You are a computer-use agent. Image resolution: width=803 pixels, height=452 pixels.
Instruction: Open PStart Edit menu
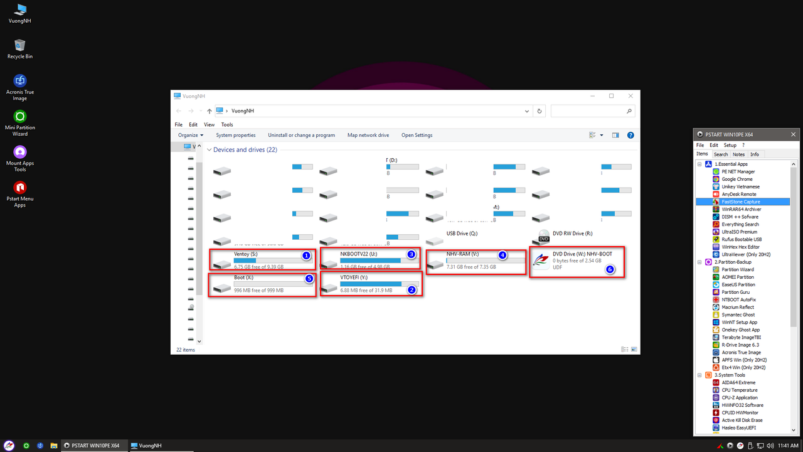714,145
